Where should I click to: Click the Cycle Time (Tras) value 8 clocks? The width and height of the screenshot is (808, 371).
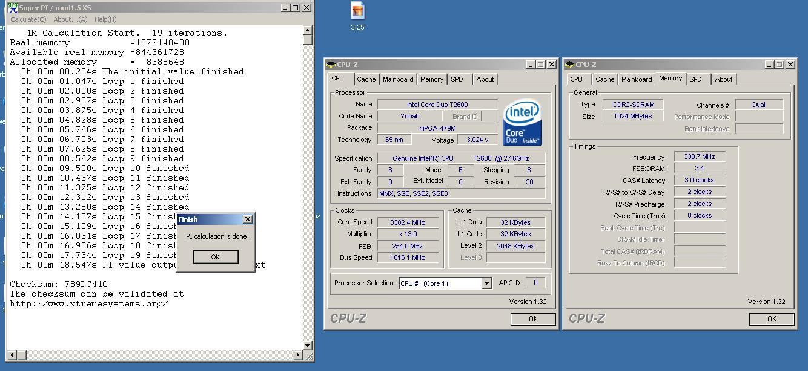(x=700, y=215)
